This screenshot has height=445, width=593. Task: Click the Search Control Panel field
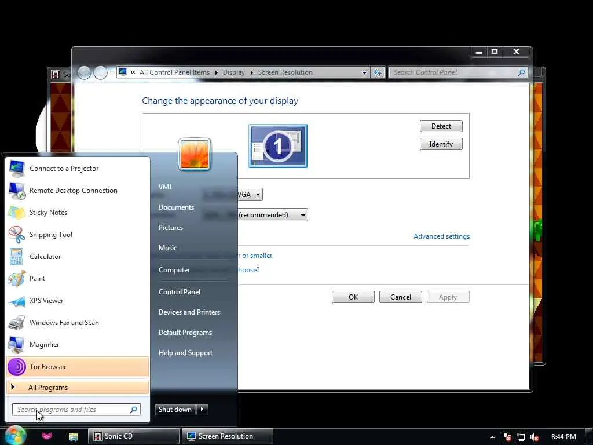459,72
